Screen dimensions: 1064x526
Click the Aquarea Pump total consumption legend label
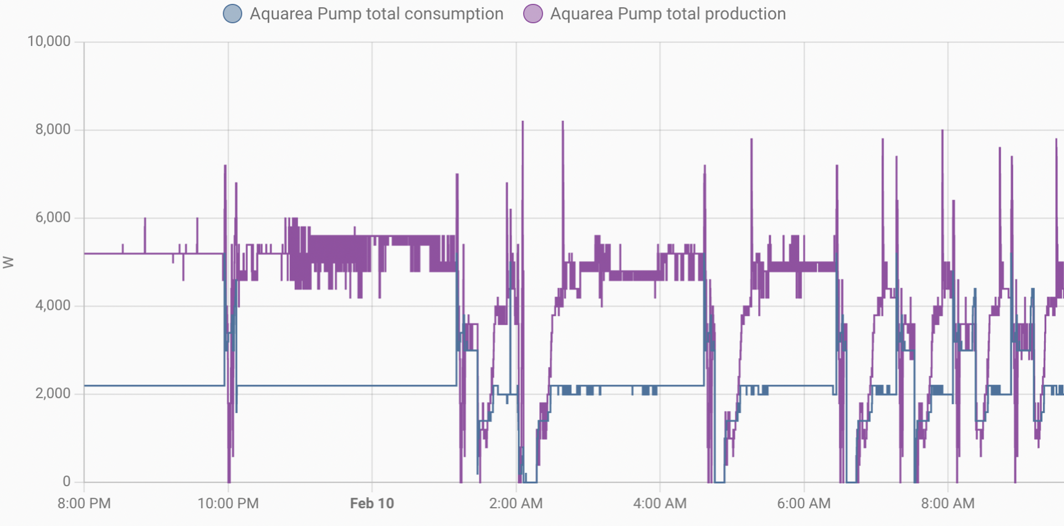377,14
